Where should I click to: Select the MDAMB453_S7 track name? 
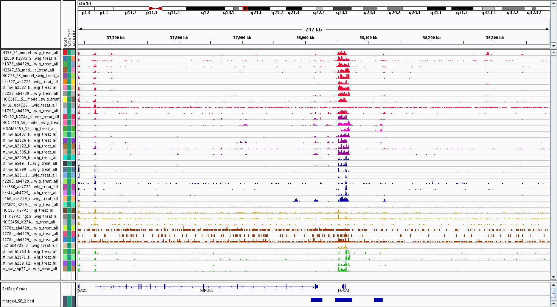coord(30,129)
